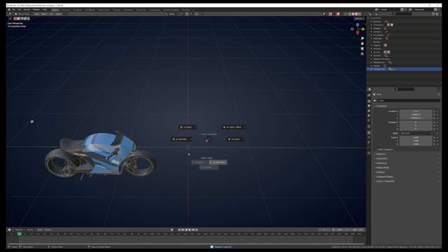Open the highlighted Object properties tab icon
The width and height of the screenshot is (448, 252).
tap(369, 132)
